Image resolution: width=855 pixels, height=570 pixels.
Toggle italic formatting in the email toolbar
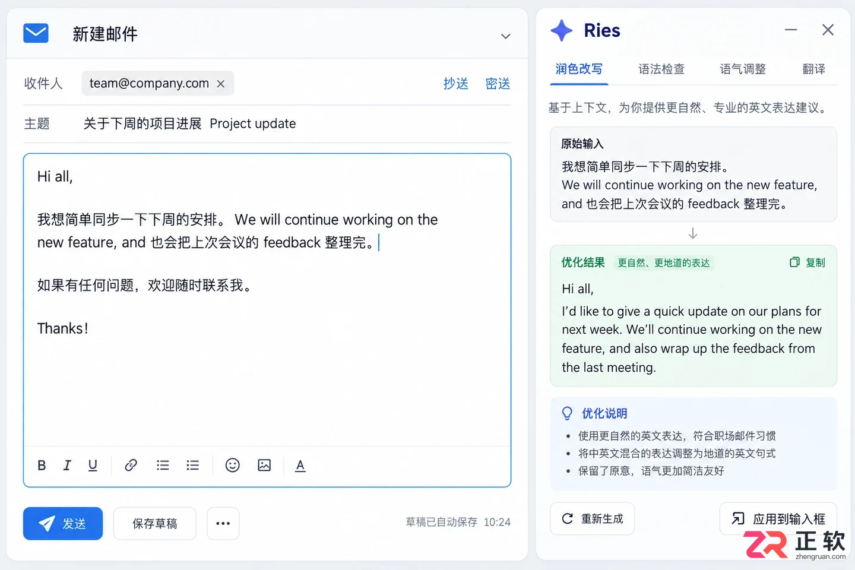(x=67, y=465)
